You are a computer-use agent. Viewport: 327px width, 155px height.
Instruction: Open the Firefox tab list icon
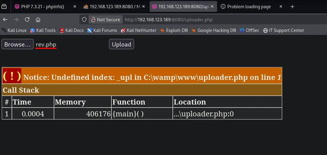click(4, 7)
